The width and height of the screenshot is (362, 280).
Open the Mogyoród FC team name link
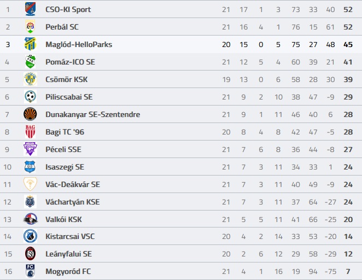click(68, 271)
